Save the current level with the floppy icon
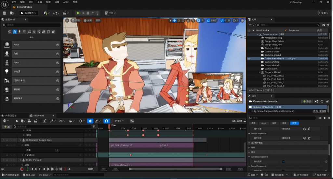 tap(5, 13)
